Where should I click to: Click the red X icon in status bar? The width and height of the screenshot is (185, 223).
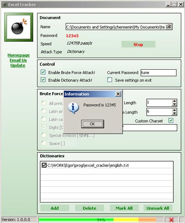tap(171, 220)
